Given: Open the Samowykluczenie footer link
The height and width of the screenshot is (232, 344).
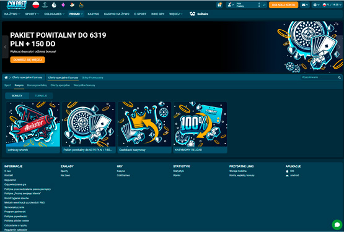Looking at the screenshot, I should 14,207.
